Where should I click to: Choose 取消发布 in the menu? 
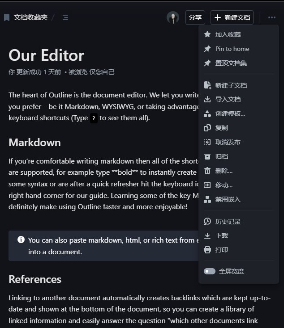(228, 142)
